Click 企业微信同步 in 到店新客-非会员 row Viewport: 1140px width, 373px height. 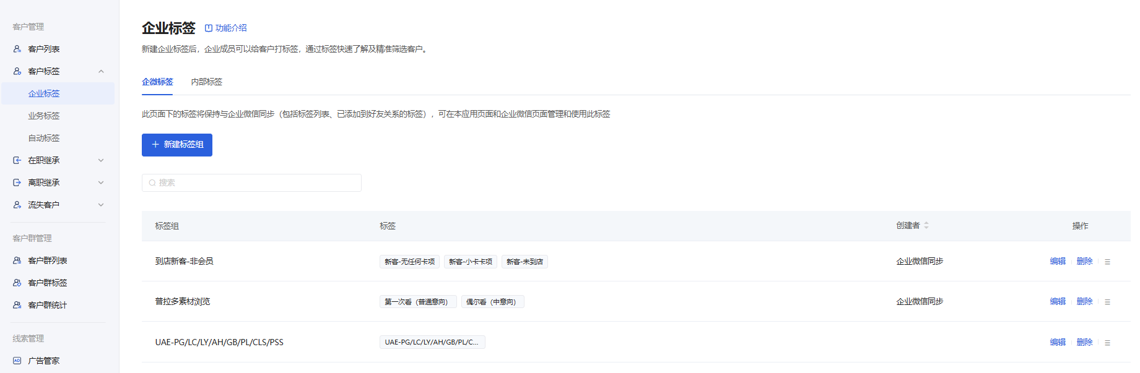[920, 261]
